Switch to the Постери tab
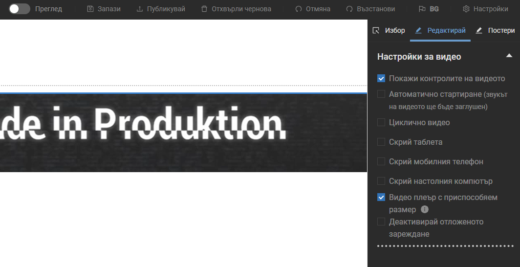The image size is (520, 267). coord(495,30)
